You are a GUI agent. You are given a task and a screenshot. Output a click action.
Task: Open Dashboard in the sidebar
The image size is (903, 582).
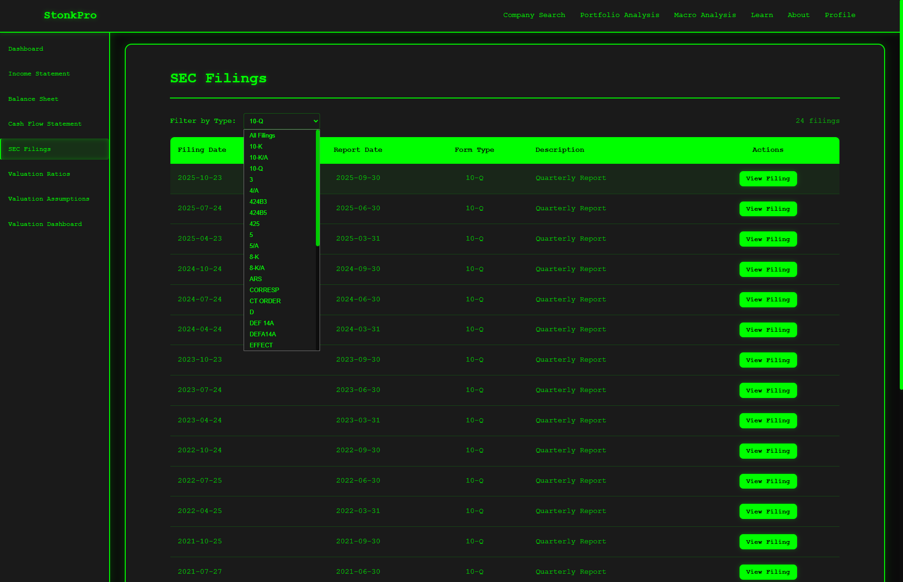26,49
